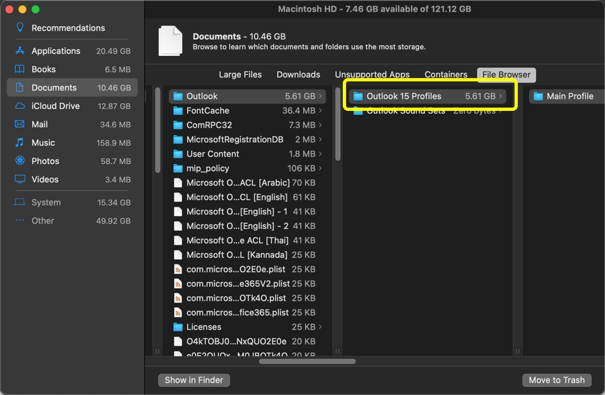Click the MicrosoftRegistrationDB folder icon
This screenshot has height=395, width=605.
(x=178, y=139)
